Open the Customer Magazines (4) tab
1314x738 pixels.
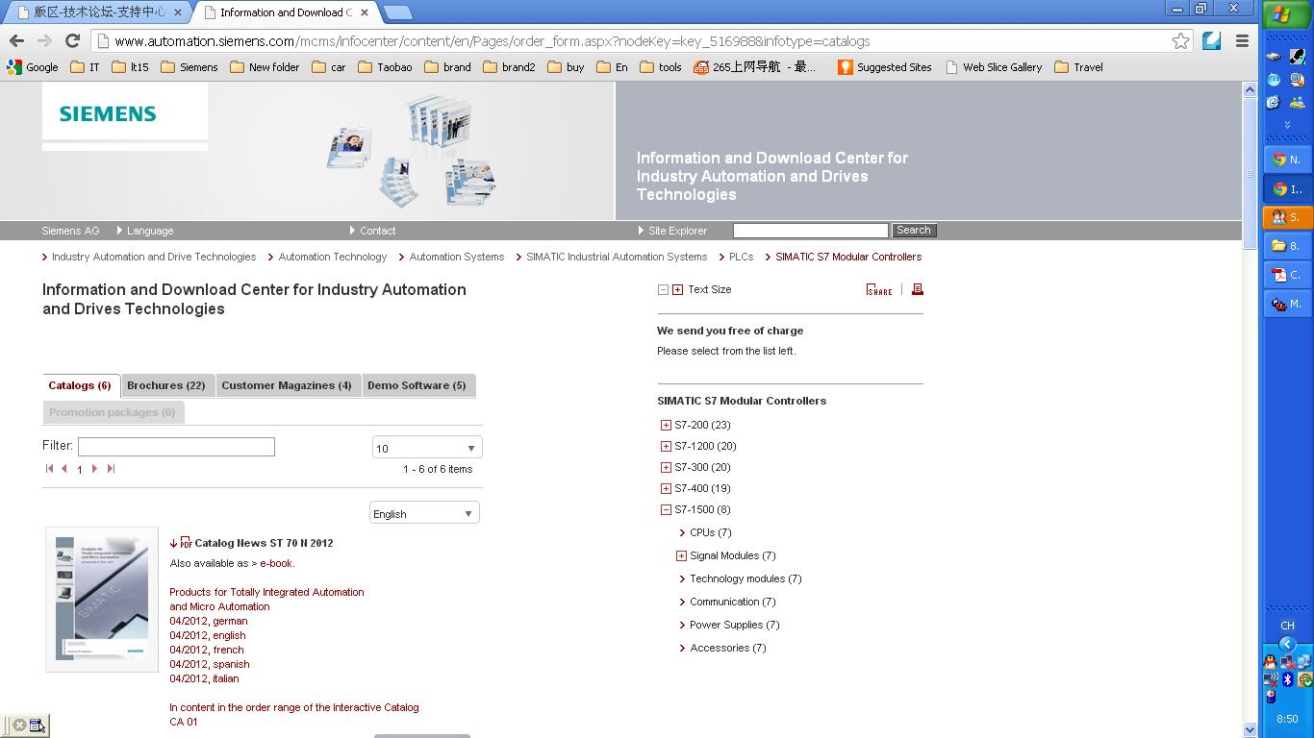(287, 385)
